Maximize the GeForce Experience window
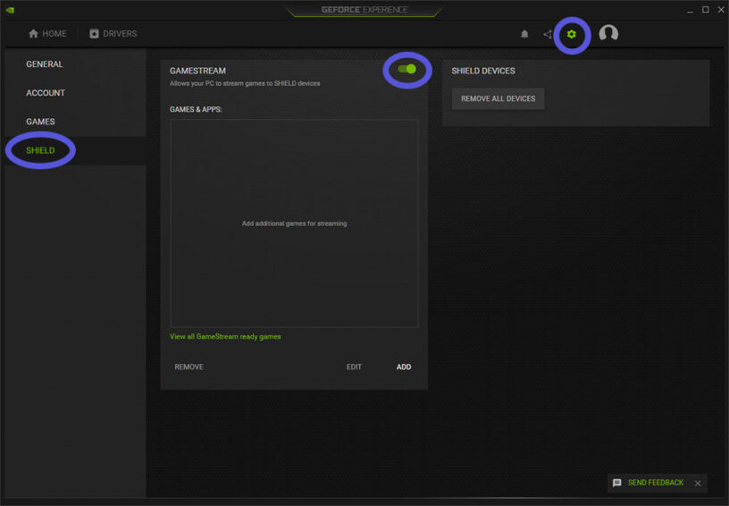Screen dimensions: 729x506 705,10
